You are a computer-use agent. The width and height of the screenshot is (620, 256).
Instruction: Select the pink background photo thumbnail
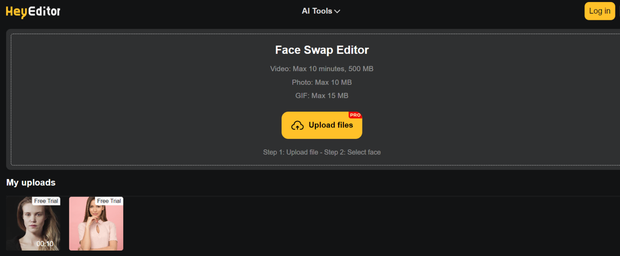point(96,227)
